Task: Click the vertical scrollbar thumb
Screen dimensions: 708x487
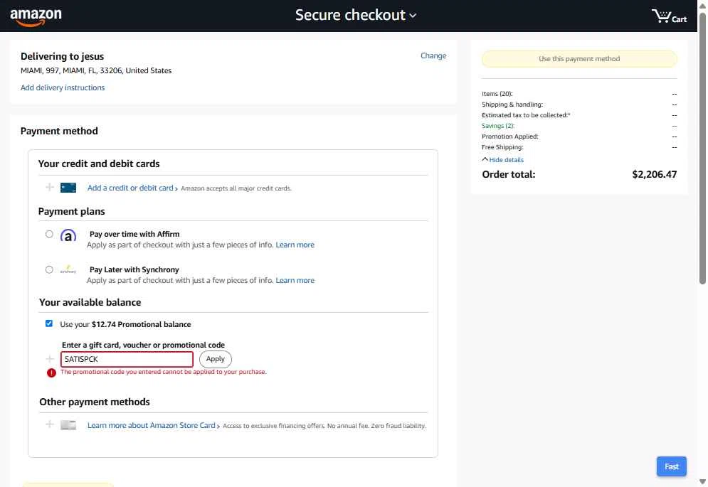Action: coord(702,148)
